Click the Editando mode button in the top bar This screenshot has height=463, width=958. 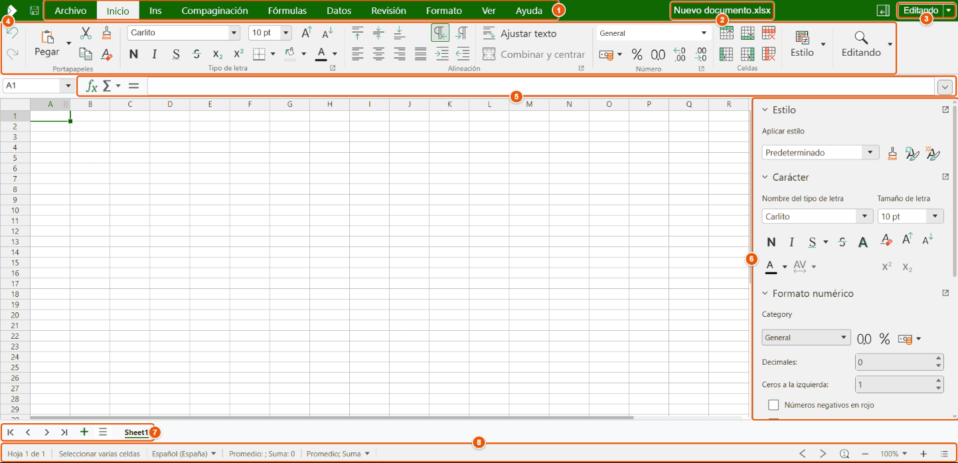click(921, 11)
